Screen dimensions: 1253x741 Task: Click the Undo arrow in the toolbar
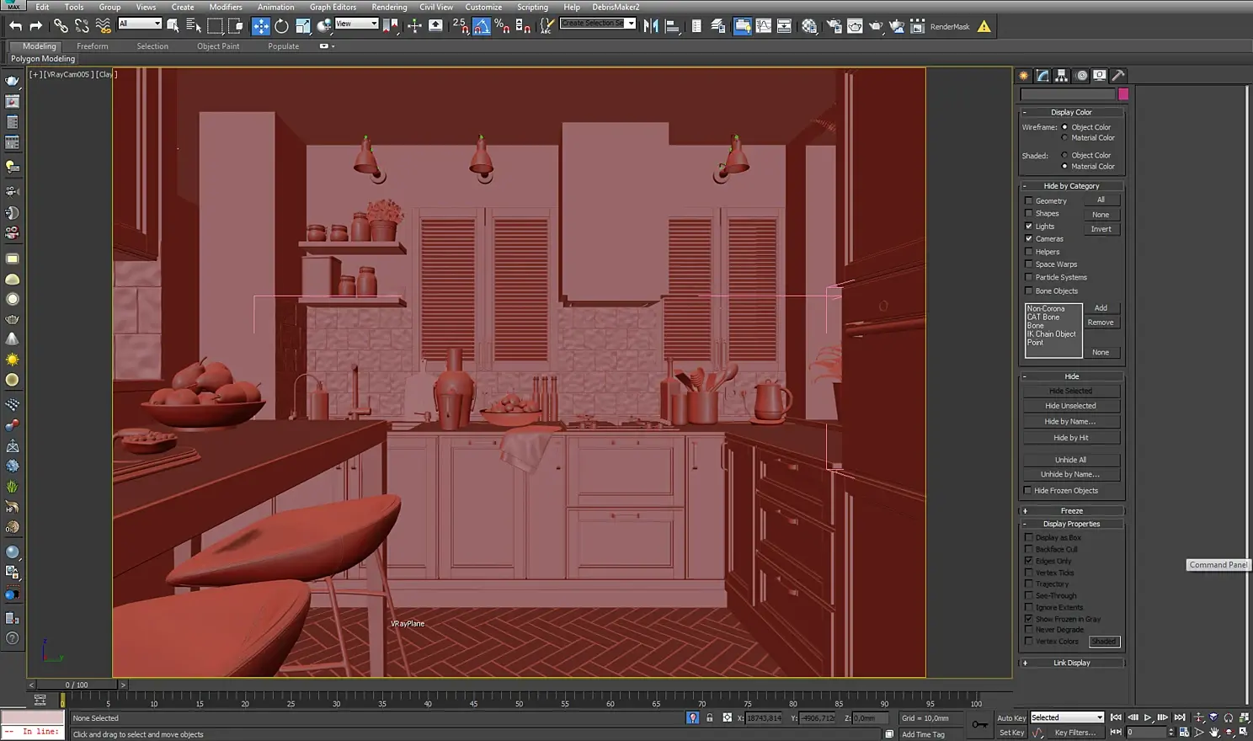point(15,26)
